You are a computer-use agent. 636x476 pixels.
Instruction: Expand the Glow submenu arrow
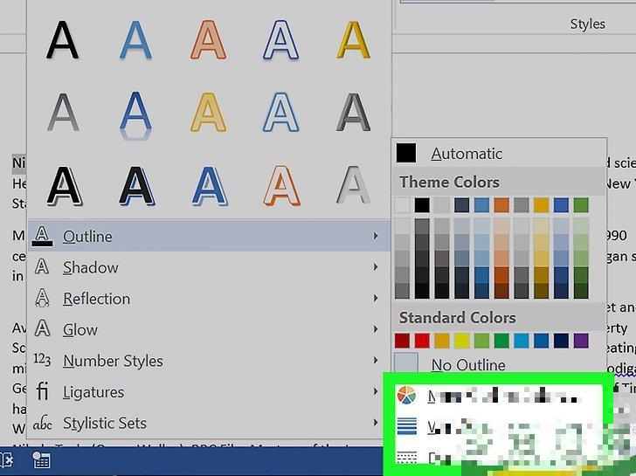[375, 330]
